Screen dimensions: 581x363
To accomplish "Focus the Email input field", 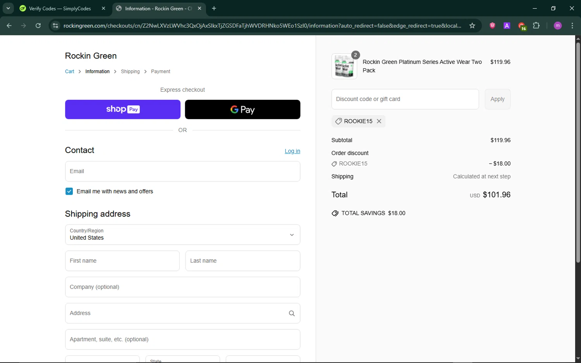I will click(x=182, y=171).
